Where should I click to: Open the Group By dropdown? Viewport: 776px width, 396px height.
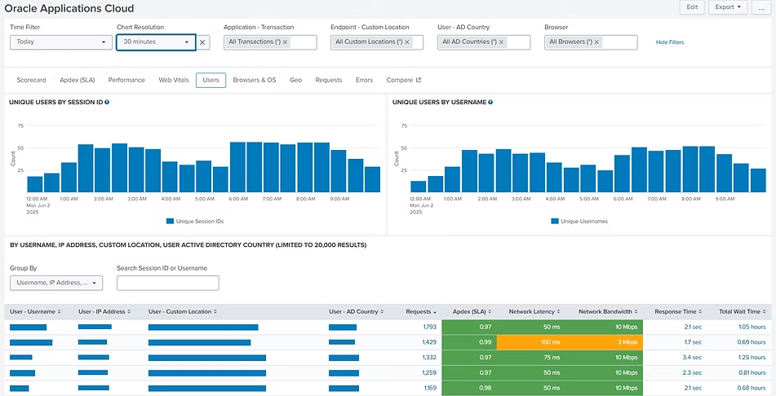56,283
